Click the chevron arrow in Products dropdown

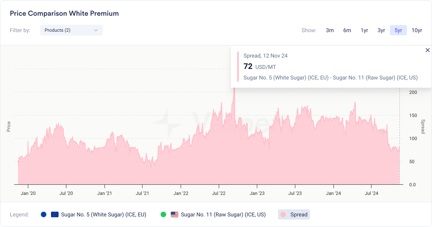click(x=96, y=30)
